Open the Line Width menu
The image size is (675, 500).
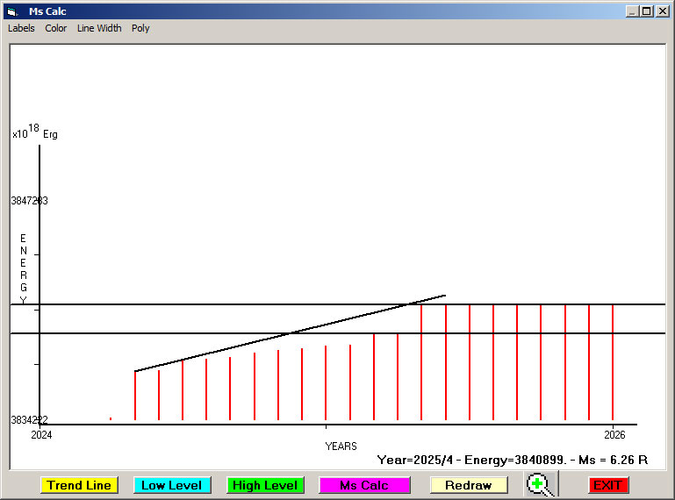pyautogui.click(x=99, y=28)
